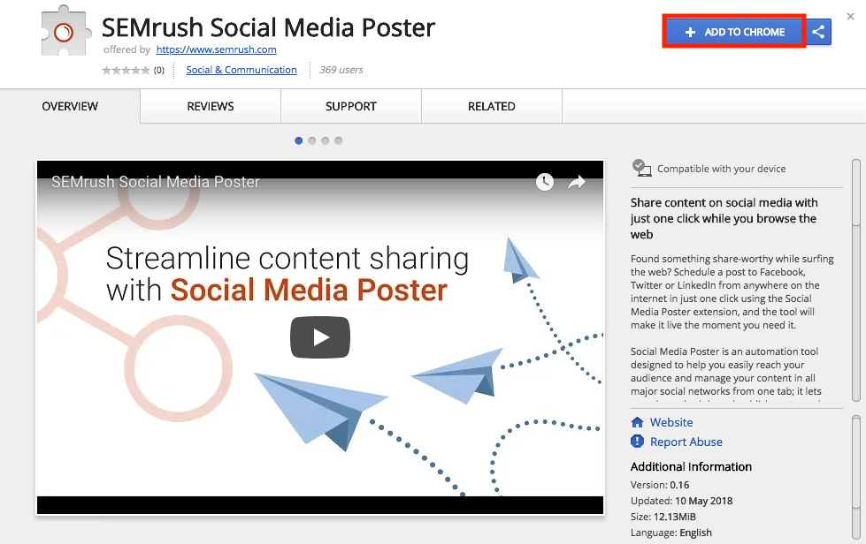The width and height of the screenshot is (866, 544).
Task: Open the Report Abuse link
Action: pyautogui.click(x=686, y=442)
